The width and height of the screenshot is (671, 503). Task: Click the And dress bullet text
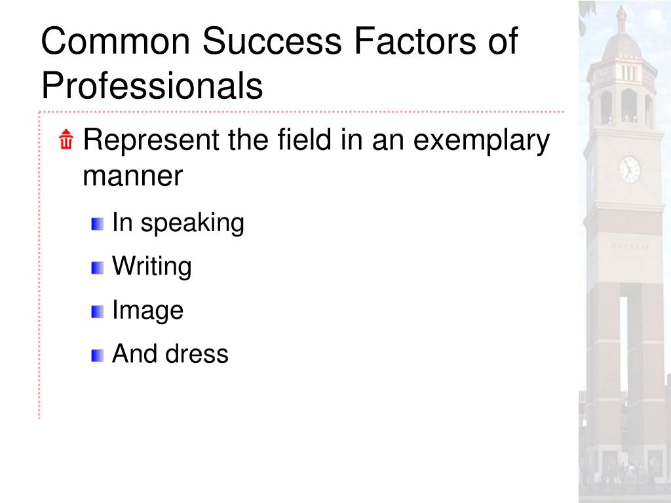[x=170, y=354]
